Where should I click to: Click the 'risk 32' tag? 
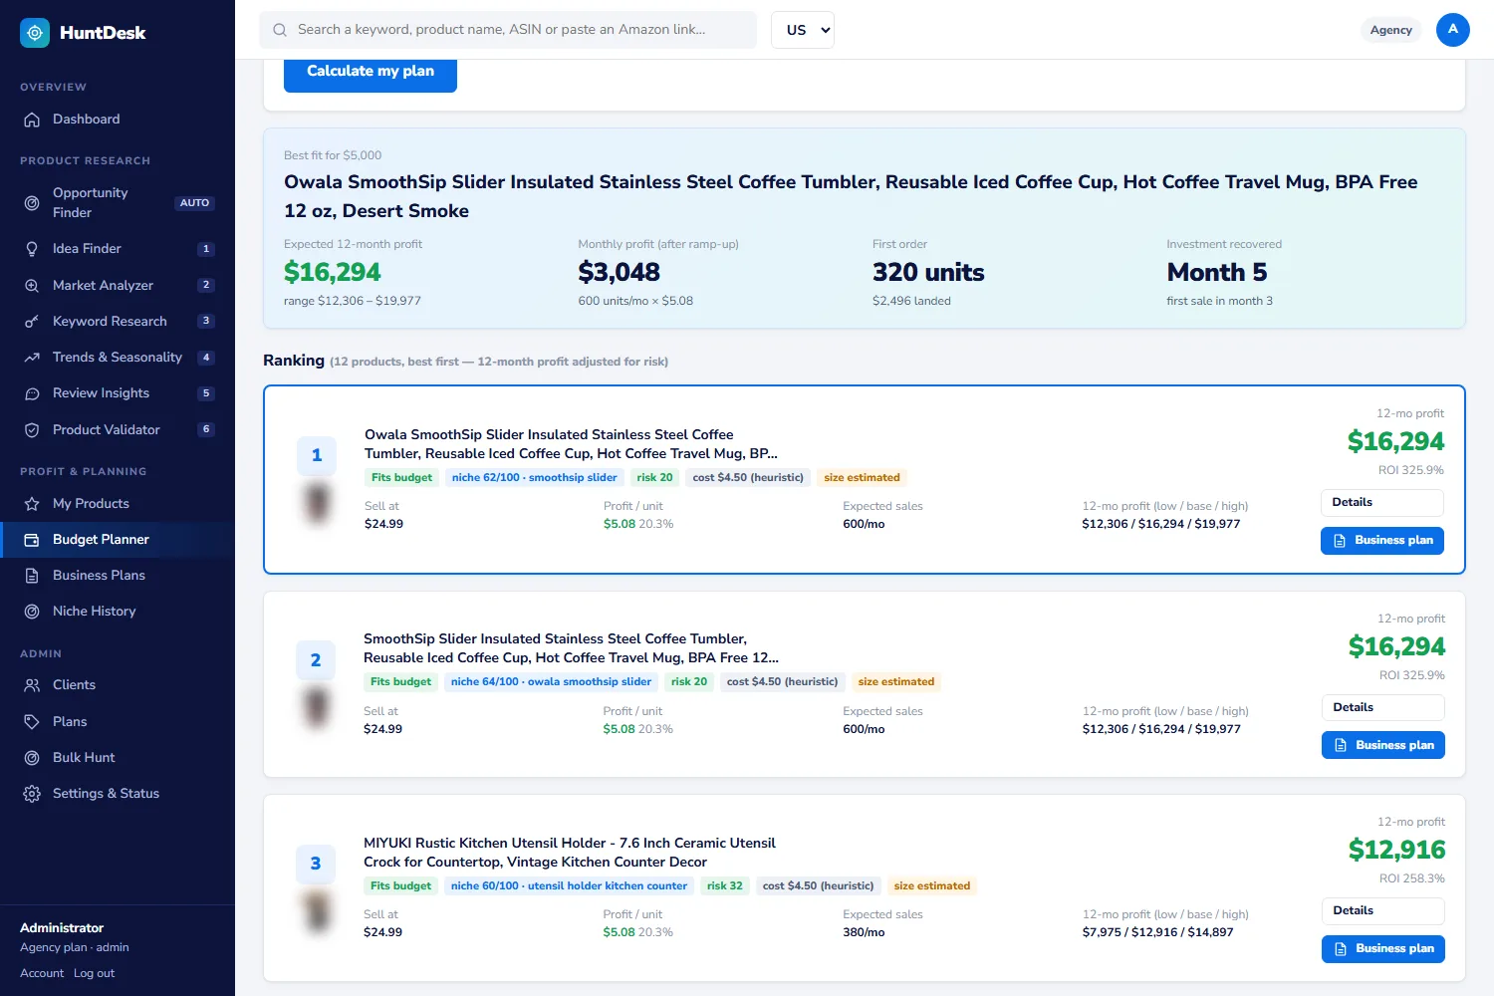(725, 886)
